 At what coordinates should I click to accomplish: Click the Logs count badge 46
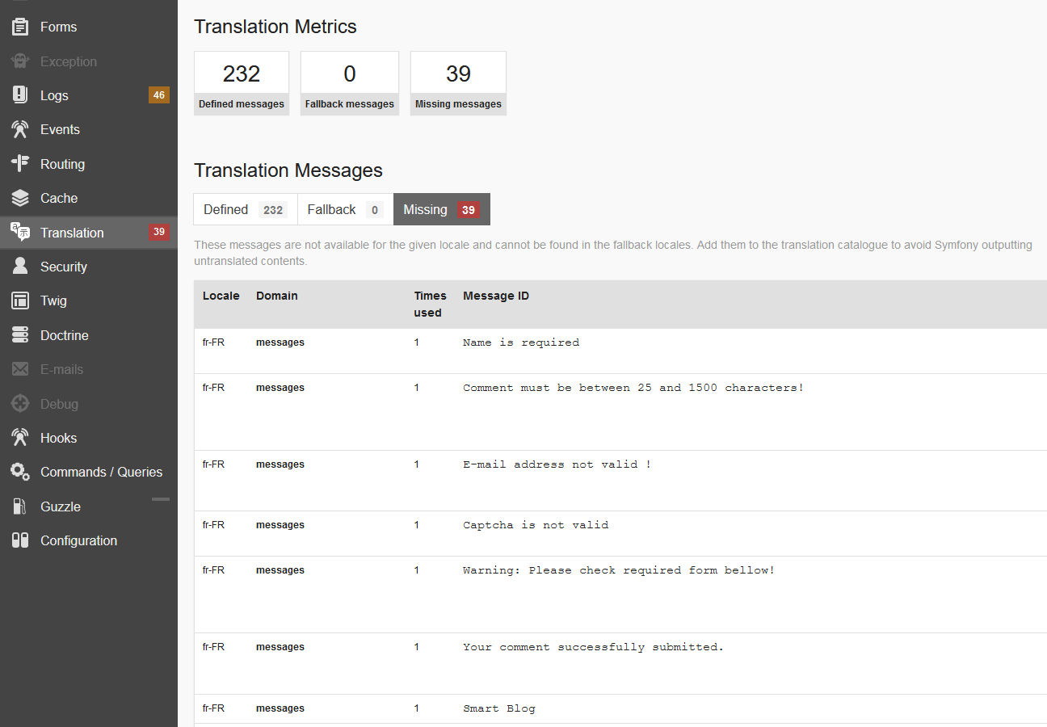[x=159, y=95]
